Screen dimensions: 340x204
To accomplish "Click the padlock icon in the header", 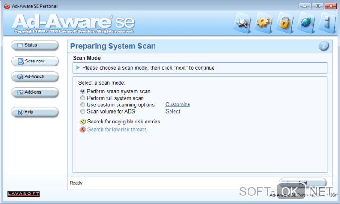I will (x=285, y=23).
